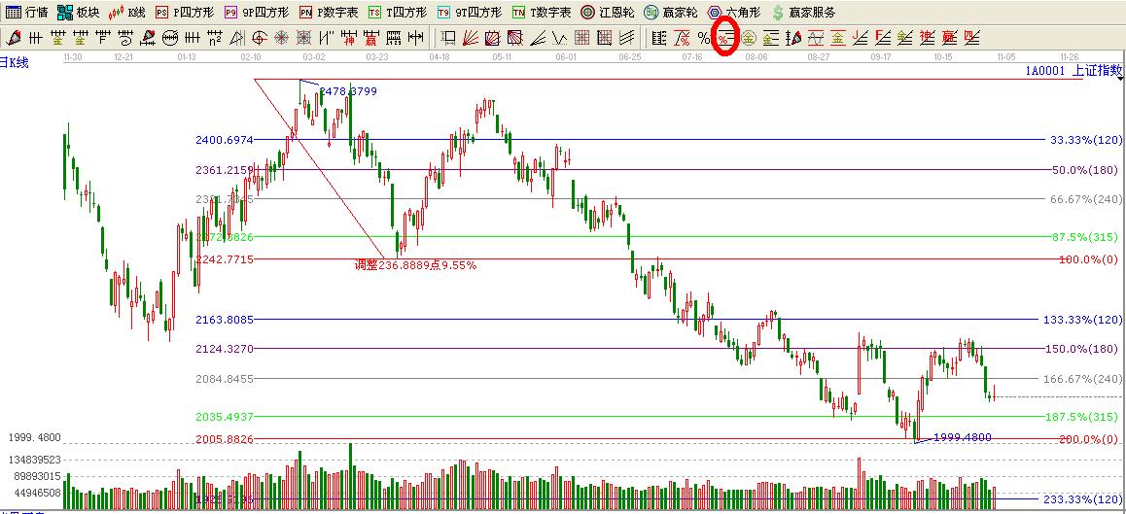Screen dimensions: 1126x514
Task: Select the red-circled percent line tool
Action: pyautogui.click(x=724, y=39)
